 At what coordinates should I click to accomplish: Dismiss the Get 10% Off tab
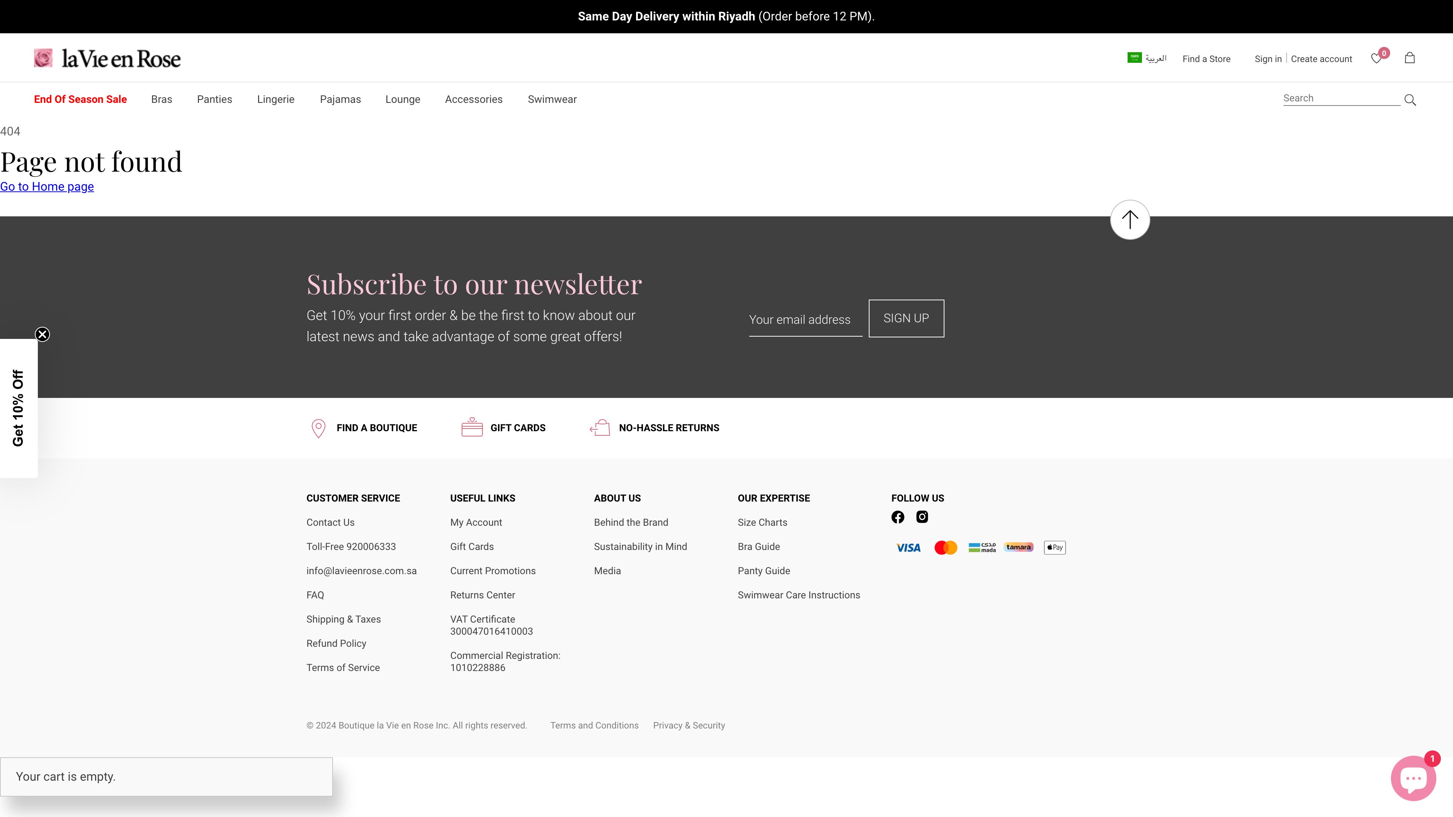42,334
